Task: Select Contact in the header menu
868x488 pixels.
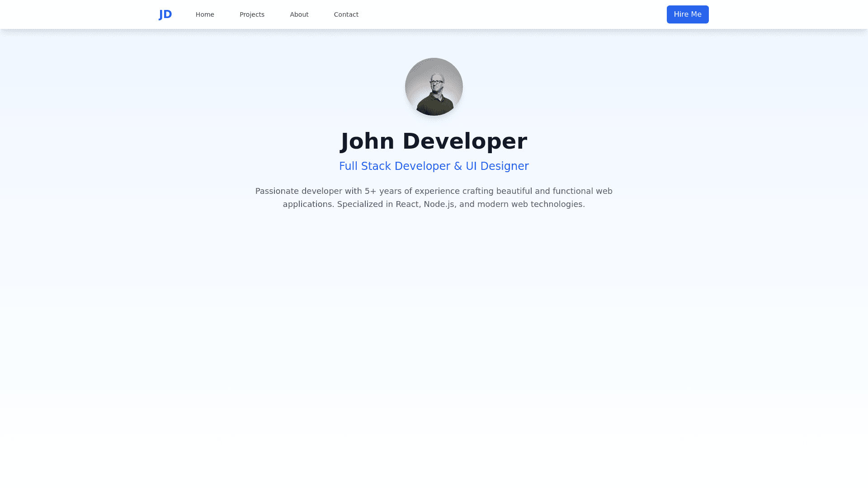Action: 346,14
